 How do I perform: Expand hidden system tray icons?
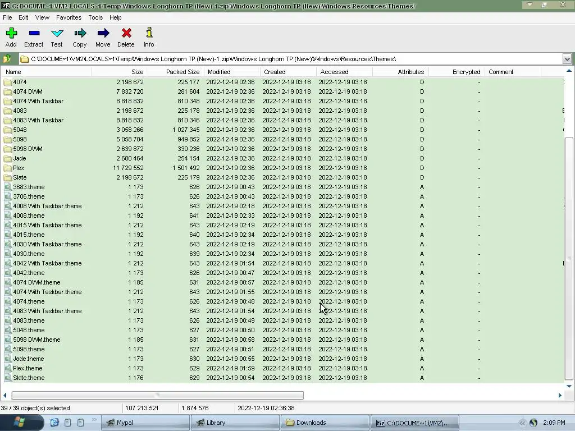click(522, 423)
